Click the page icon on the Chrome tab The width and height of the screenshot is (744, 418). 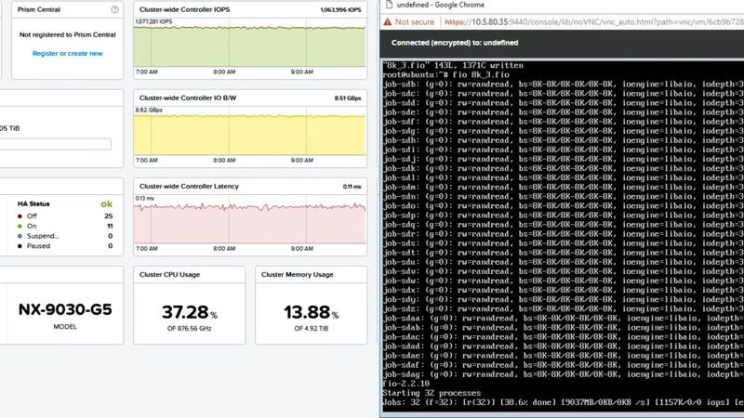pyautogui.click(x=389, y=5)
